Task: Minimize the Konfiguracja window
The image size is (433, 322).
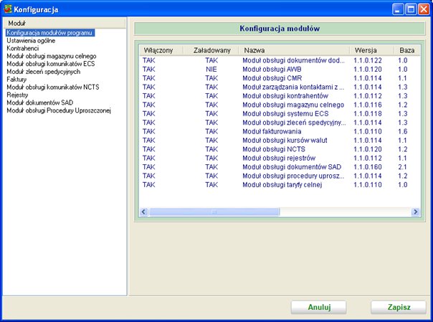Action: 398,9
